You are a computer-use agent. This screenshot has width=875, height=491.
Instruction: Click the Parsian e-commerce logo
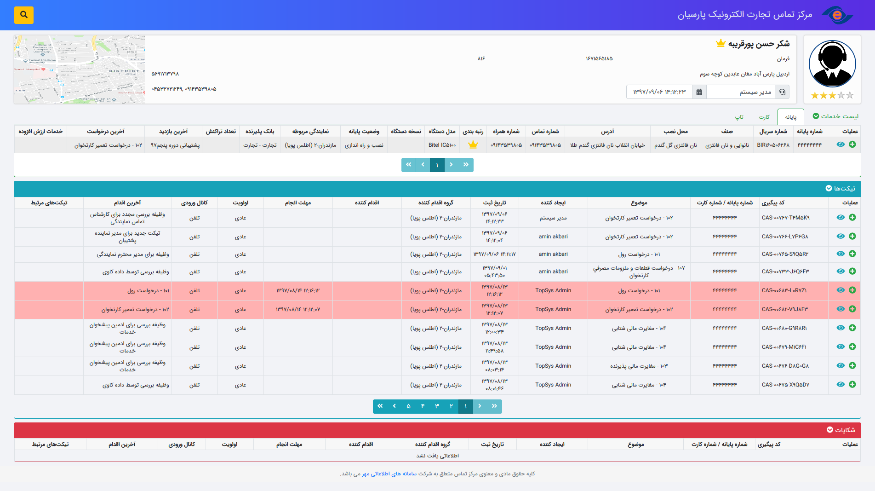837,15
